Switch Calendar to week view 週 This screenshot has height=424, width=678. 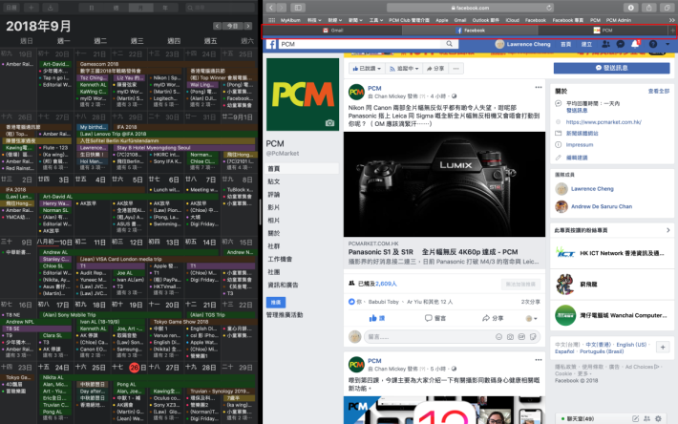pos(116,8)
